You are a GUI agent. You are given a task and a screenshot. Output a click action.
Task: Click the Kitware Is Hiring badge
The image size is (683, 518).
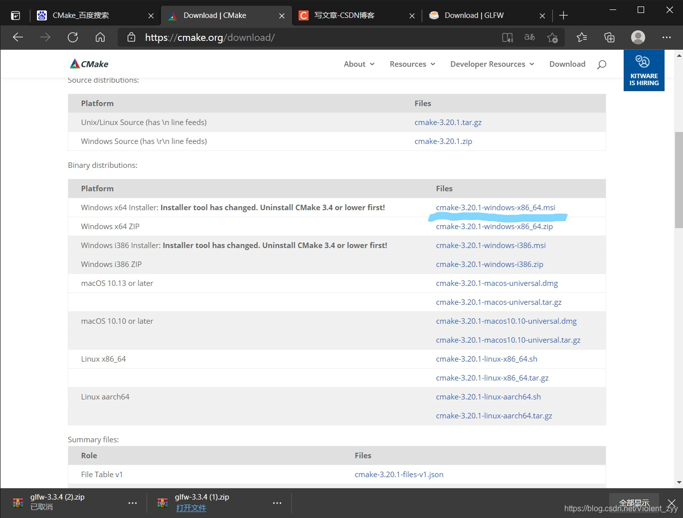(644, 70)
